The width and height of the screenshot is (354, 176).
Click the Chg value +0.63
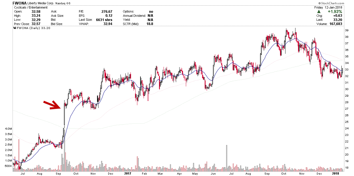(x=338, y=16)
